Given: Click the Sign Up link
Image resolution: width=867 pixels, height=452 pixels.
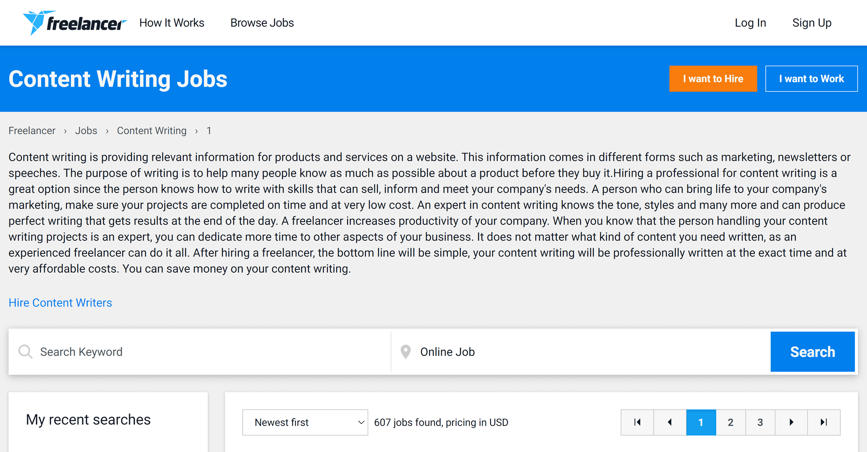Looking at the screenshot, I should pos(812,23).
